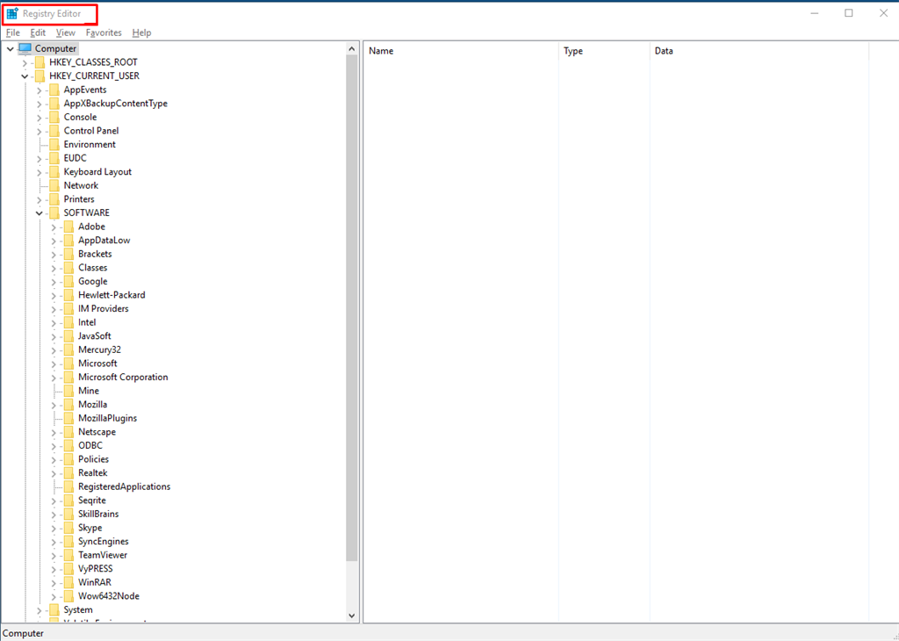Collapse the HKEY_CURRENT_USER key
The height and width of the screenshot is (641, 899).
pyautogui.click(x=25, y=76)
